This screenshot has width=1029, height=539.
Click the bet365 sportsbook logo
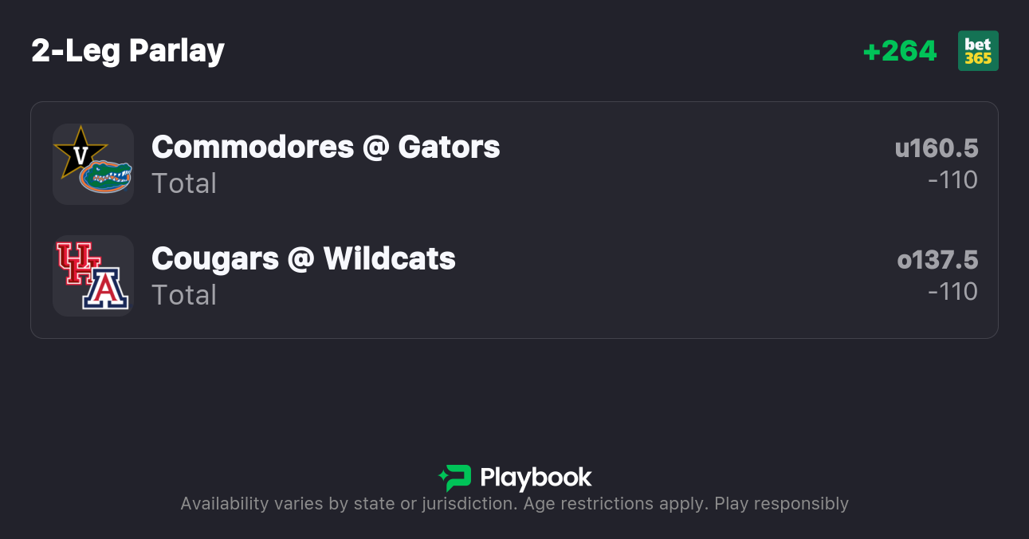978,51
